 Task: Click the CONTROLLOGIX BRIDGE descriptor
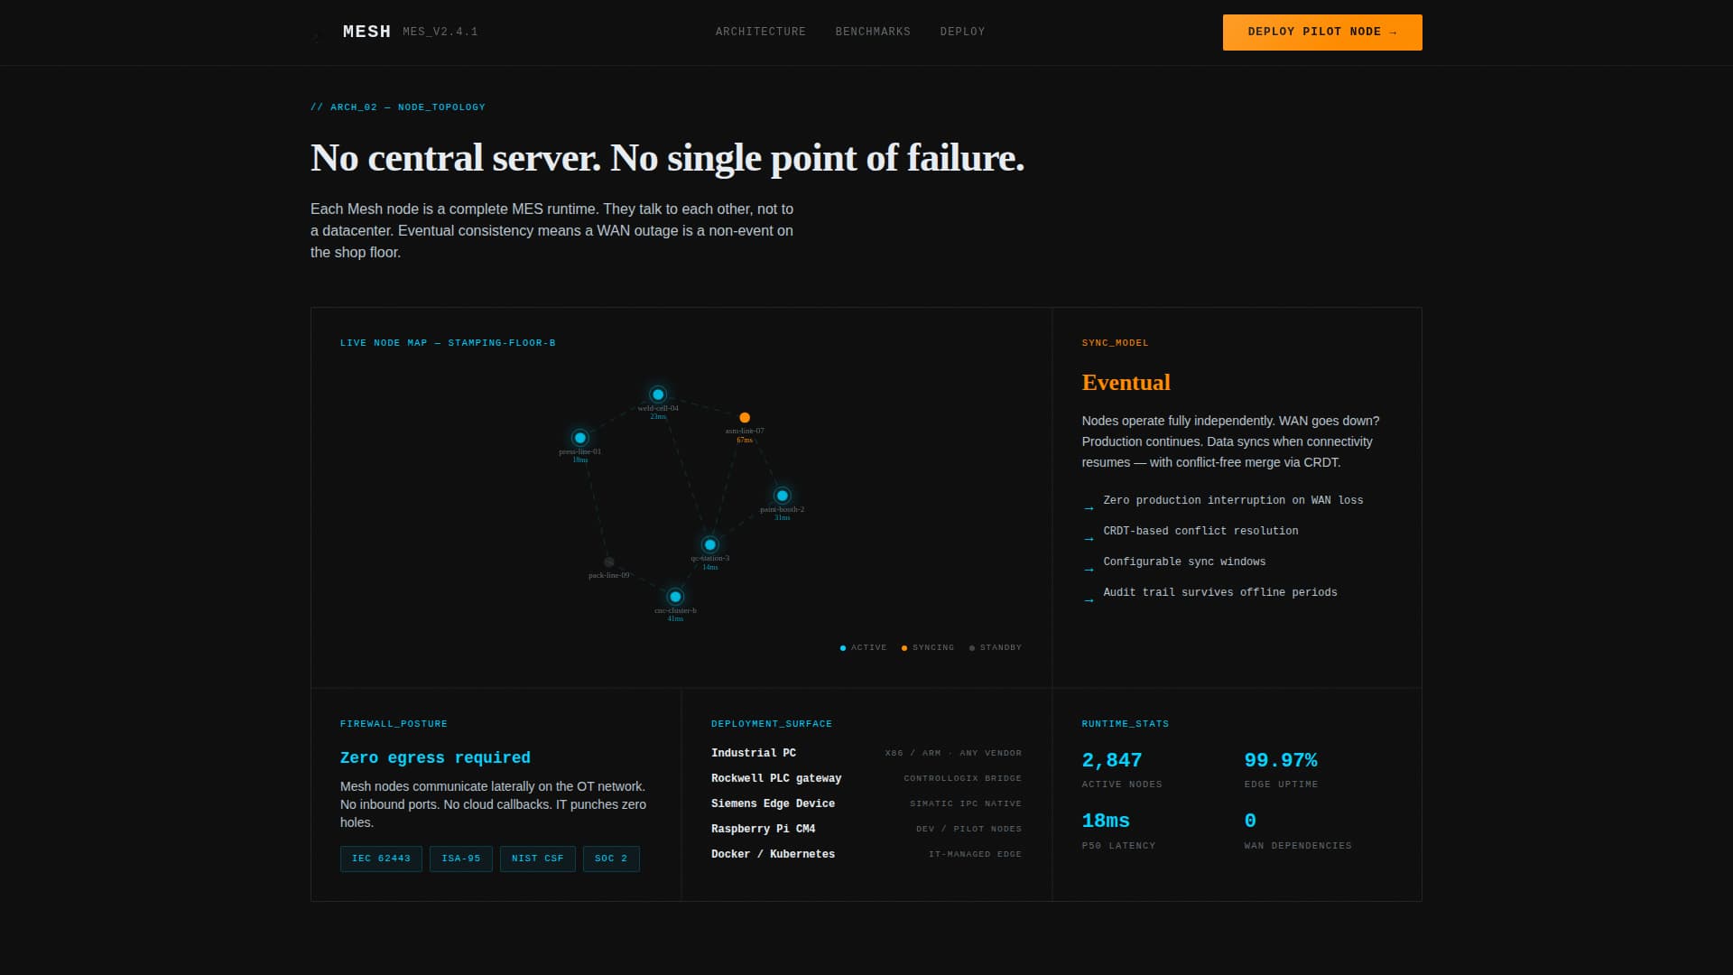pyautogui.click(x=963, y=778)
